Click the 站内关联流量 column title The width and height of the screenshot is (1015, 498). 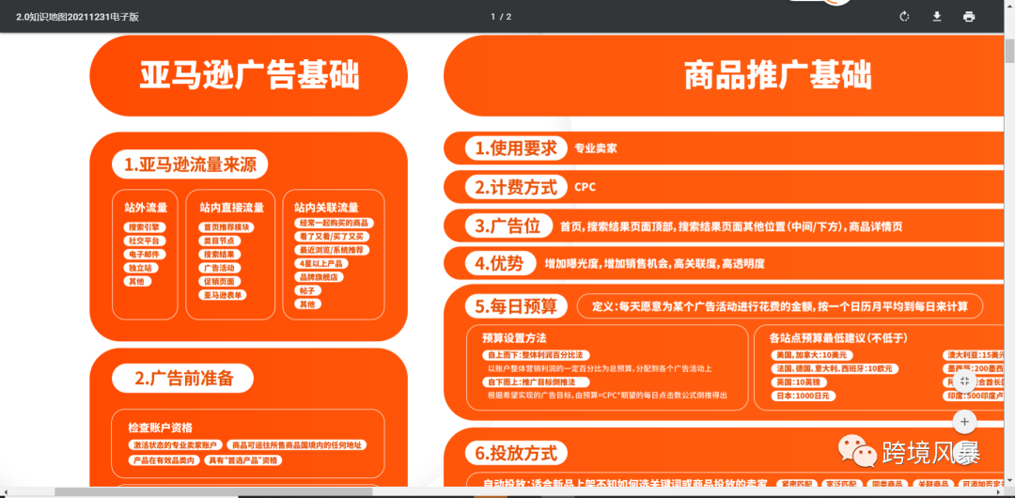326,208
